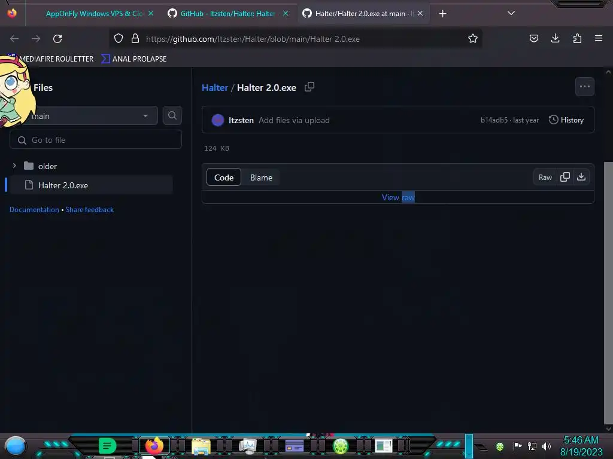Click the clock showing 5:46 AM
This screenshot has width=613, height=459.
pos(581,440)
